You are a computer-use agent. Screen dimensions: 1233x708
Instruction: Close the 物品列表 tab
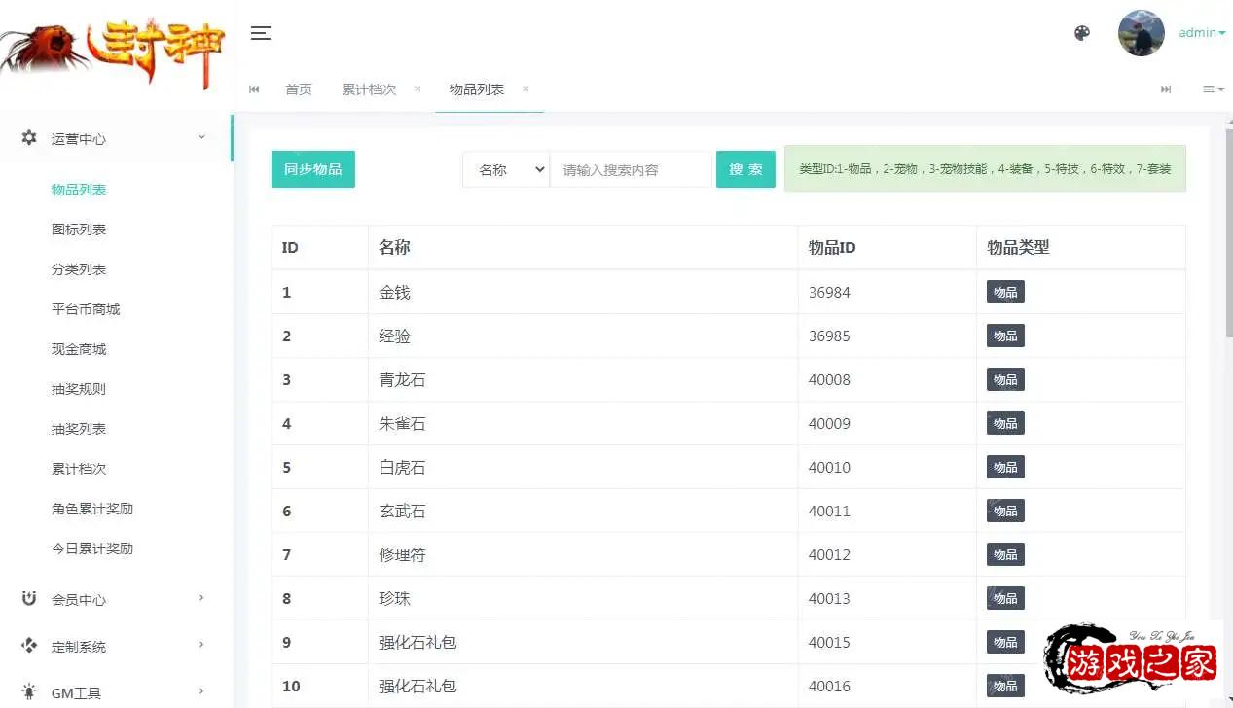point(526,88)
